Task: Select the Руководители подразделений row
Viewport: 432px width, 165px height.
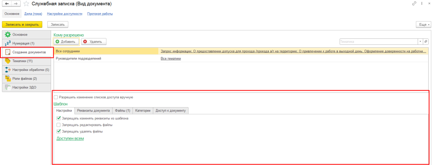Action: (241, 59)
